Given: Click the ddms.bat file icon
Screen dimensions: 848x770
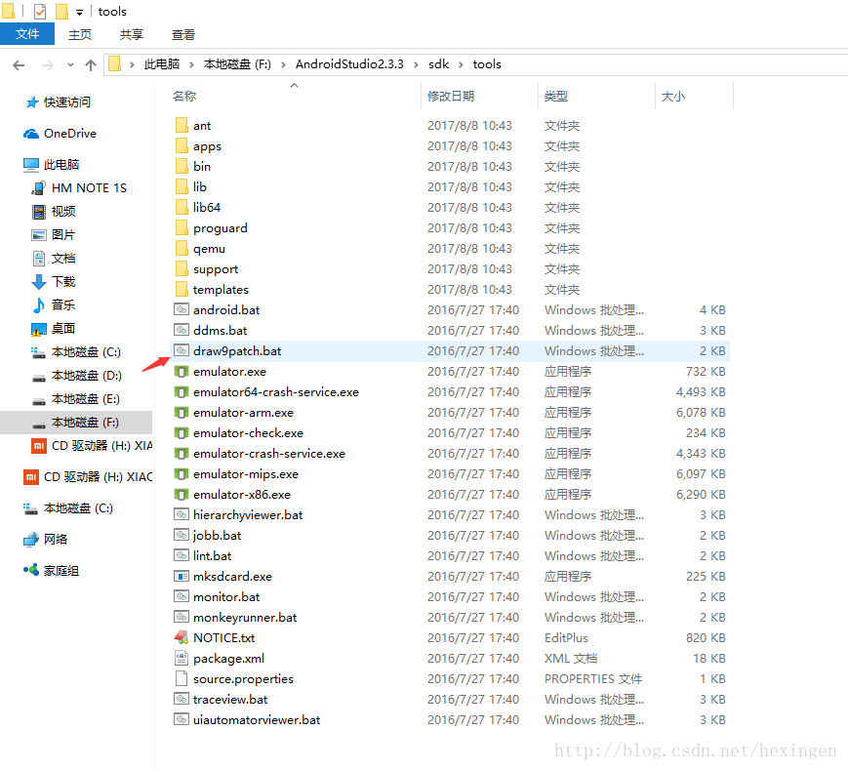Looking at the screenshot, I should coord(182,330).
